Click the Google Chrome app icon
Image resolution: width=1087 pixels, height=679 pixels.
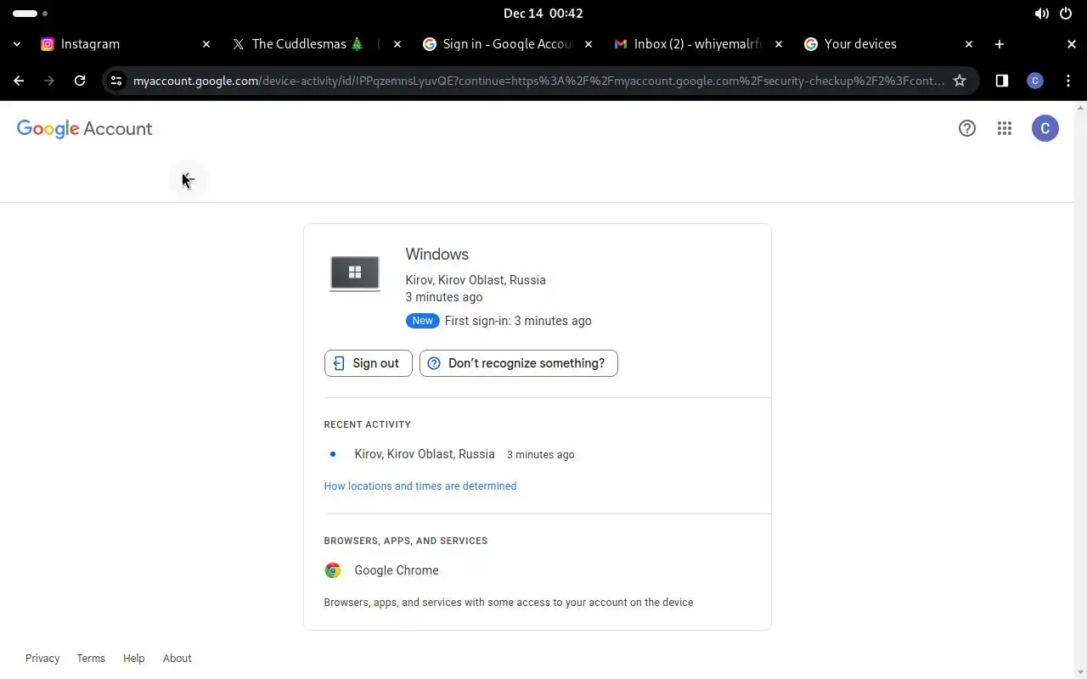333,570
